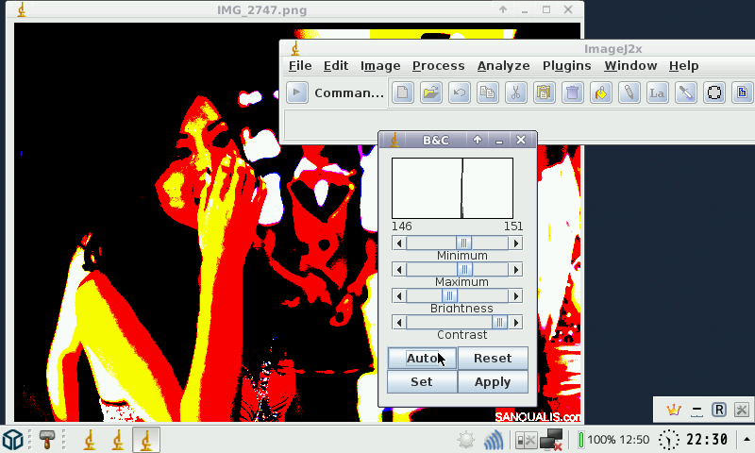755x453 pixels.
Task: Select the rounded rectangle selection icon
Action: coord(714,92)
